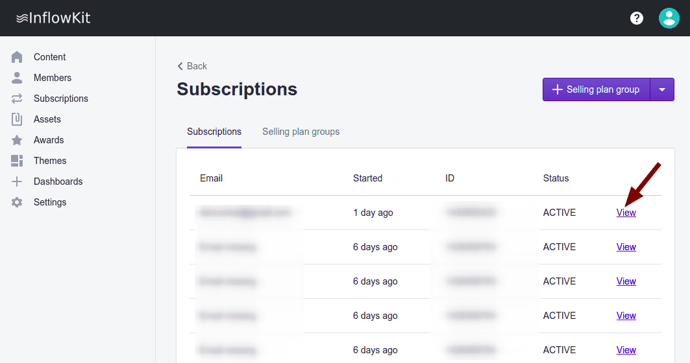
Task: Click the Awards star icon
Action: coord(17,140)
